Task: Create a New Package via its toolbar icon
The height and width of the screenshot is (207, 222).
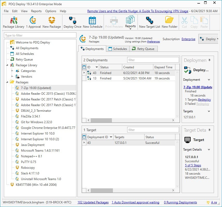Action: pos(52,22)
